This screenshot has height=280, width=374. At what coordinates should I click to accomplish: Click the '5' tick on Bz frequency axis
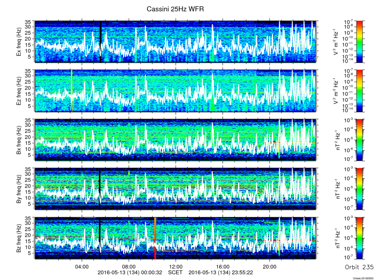(30, 253)
